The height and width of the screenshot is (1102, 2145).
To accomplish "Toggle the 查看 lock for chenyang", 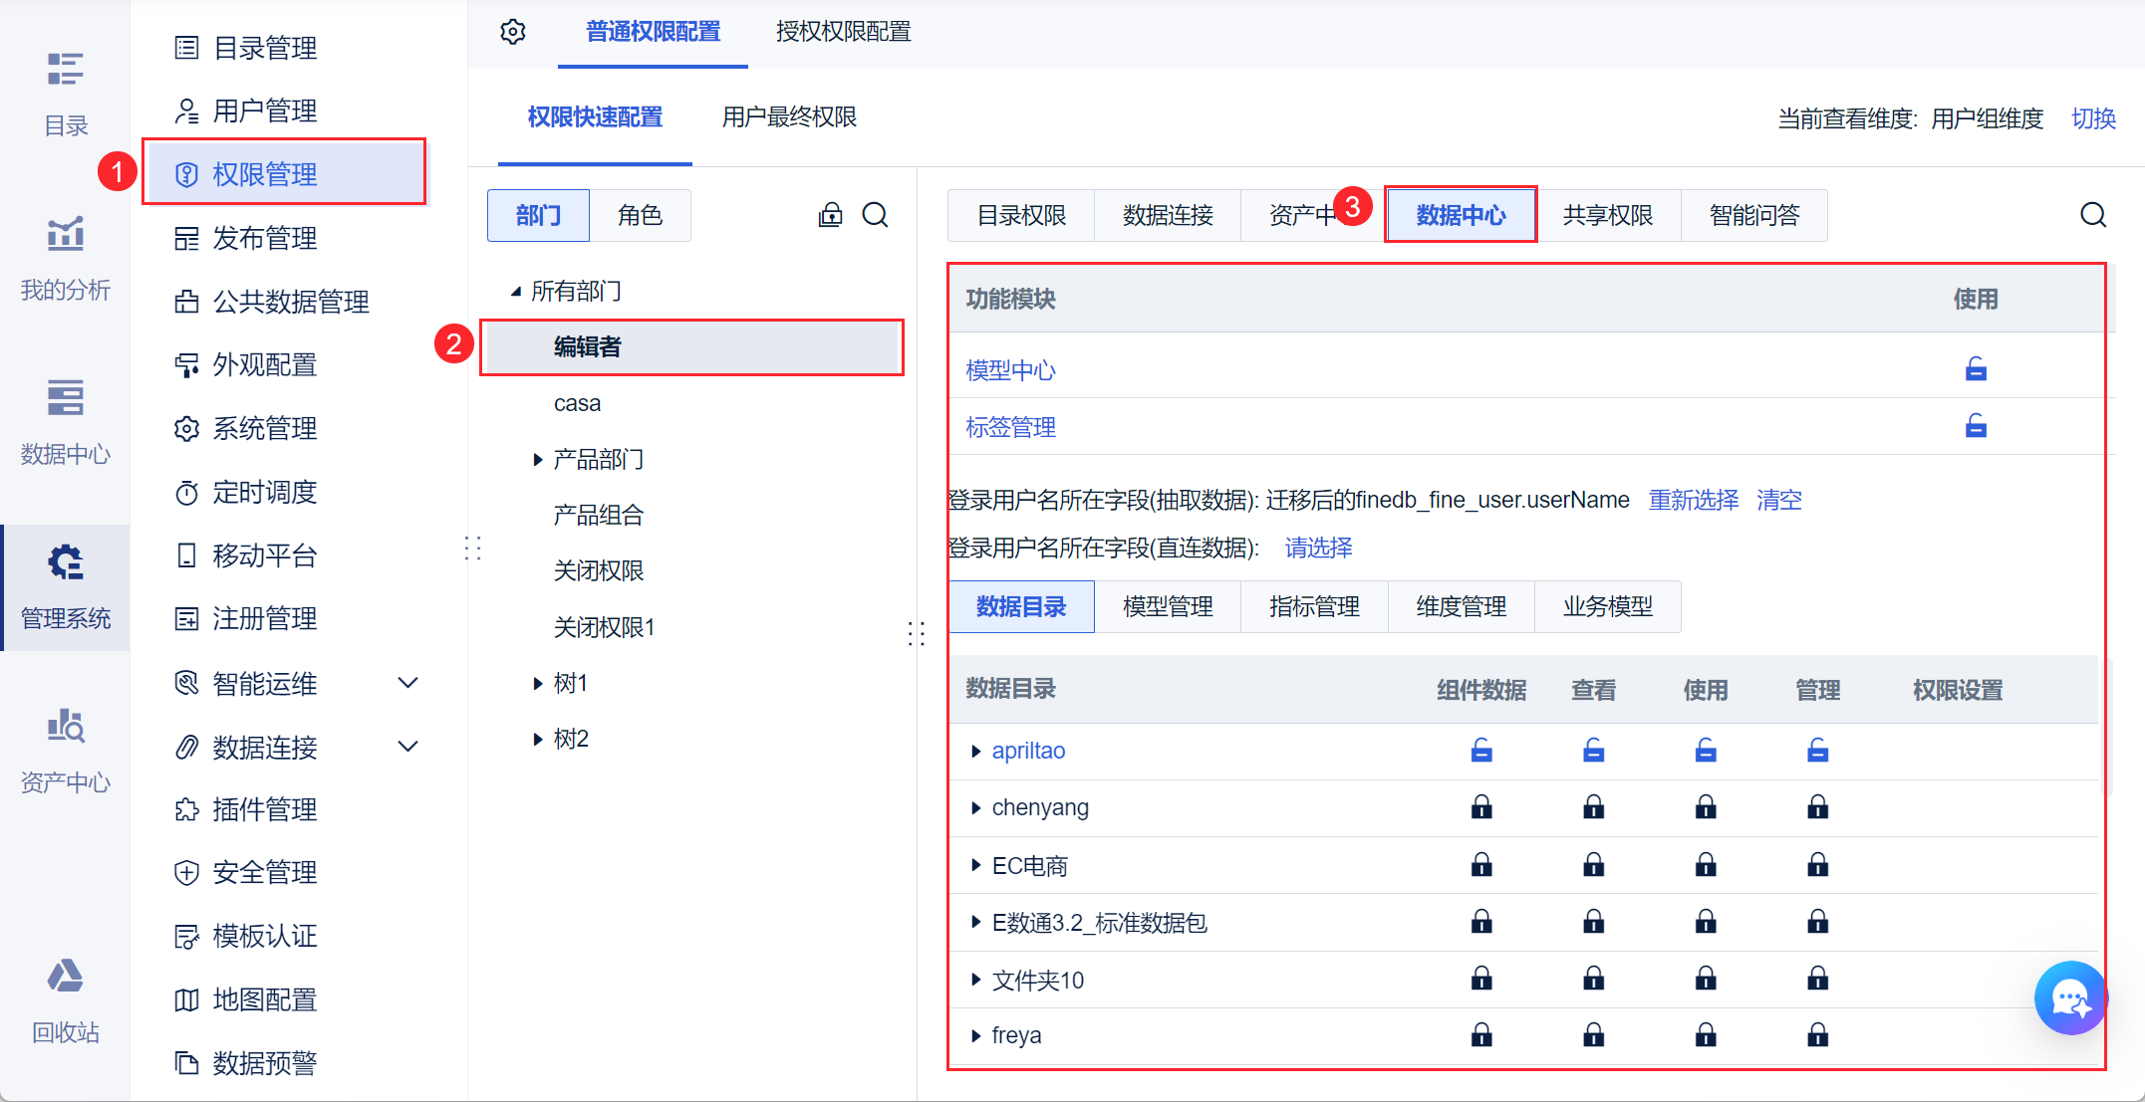I will tap(1593, 806).
